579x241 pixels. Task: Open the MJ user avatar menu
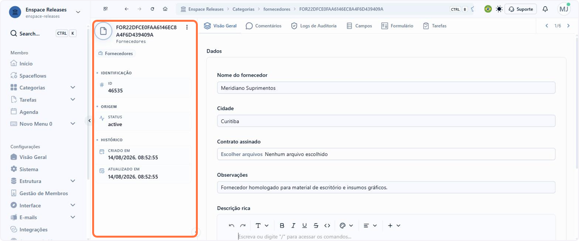tap(564, 9)
